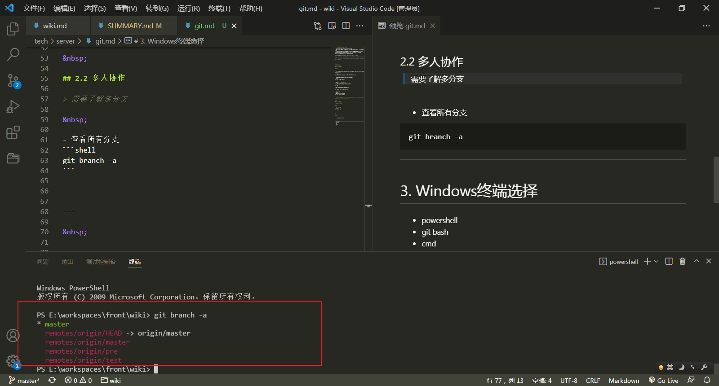Open preview pane more actions ellipsis
The image size is (719, 386).
click(x=706, y=26)
